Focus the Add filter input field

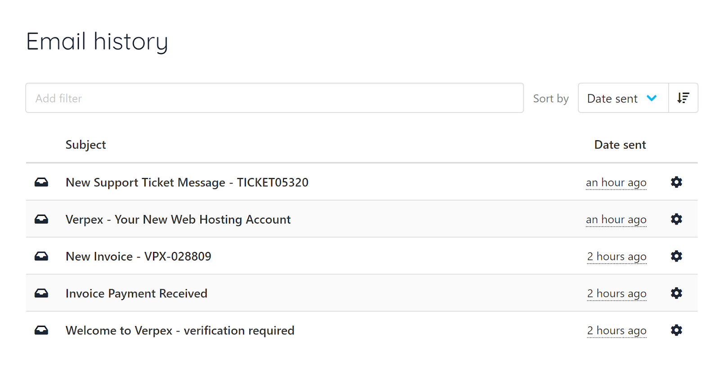tap(274, 98)
